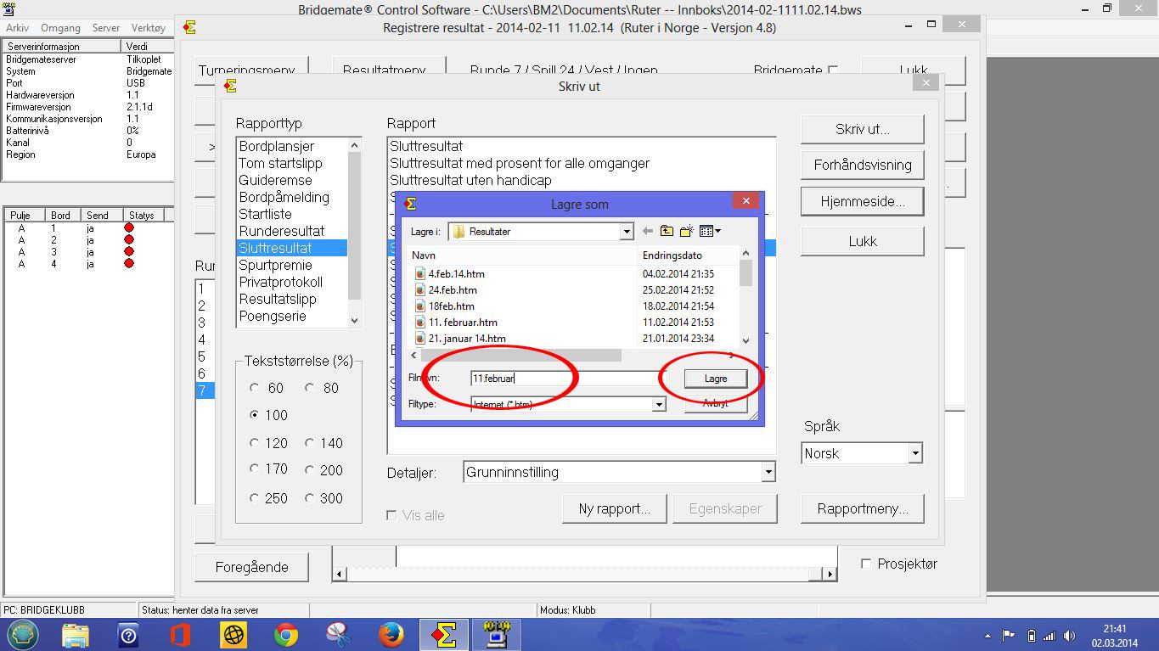Open the yellow globe app in the taskbar
The height and width of the screenshot is (651, 1159).
click(233, 635)
